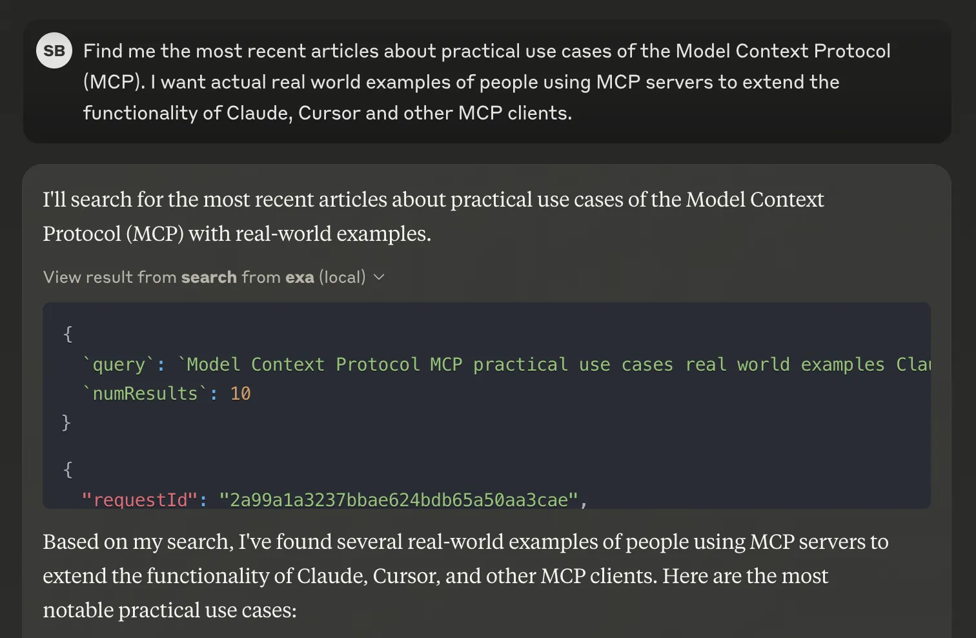The image size is (976, 638).
Task: Click the assistant message container
Action: point(484,400)
